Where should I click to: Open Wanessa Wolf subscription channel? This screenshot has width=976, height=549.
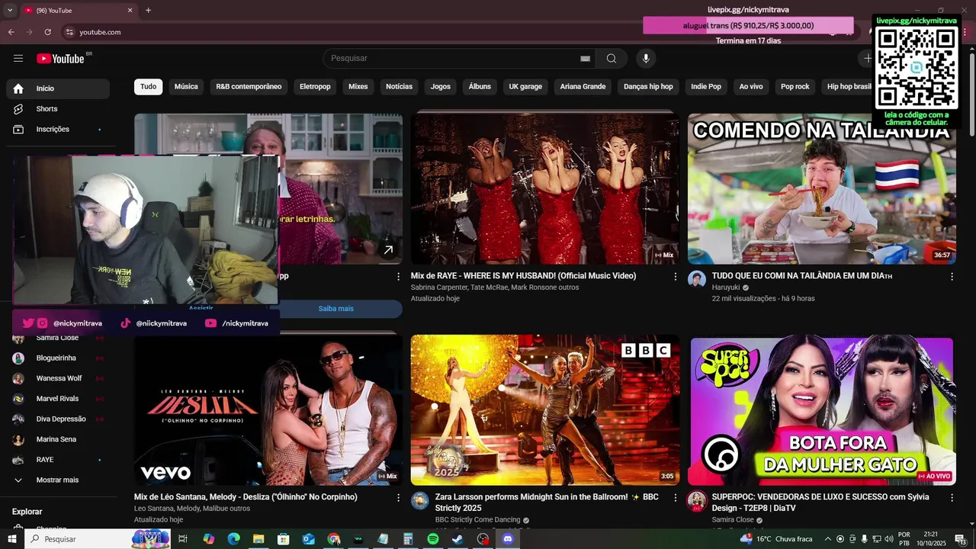click(x=58, y=378)
